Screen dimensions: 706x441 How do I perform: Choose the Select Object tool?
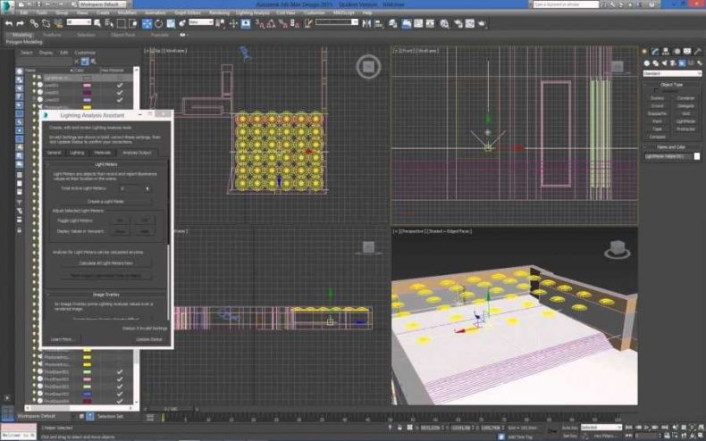click(97, 23)
